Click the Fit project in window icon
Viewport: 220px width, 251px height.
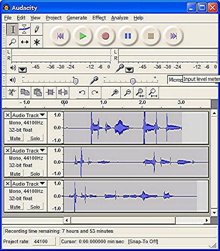pos(153,93)
